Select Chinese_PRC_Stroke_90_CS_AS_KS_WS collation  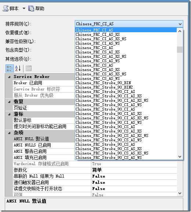pos(126,153)
